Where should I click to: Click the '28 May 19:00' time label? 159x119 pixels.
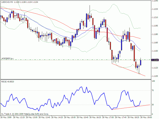tap(146, 117)
